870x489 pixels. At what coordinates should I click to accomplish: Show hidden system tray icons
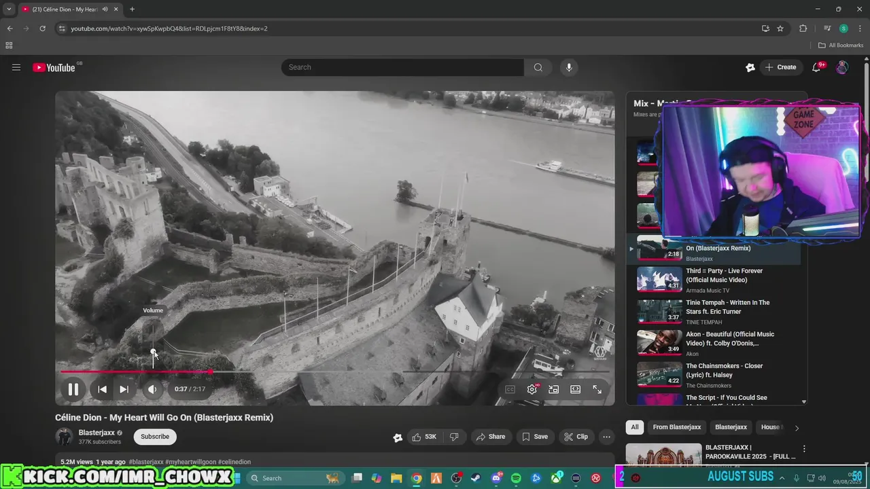point(782,478)
